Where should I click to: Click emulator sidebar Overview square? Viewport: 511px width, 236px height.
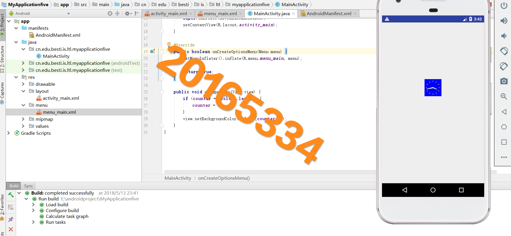[504, 142]
